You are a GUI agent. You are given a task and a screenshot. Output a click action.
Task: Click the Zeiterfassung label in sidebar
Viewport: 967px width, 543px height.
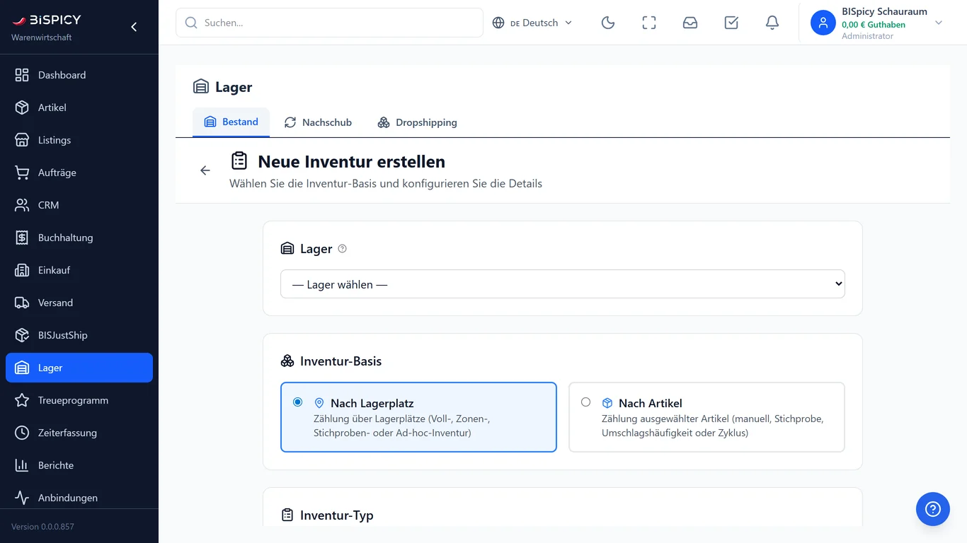point(68,433)
